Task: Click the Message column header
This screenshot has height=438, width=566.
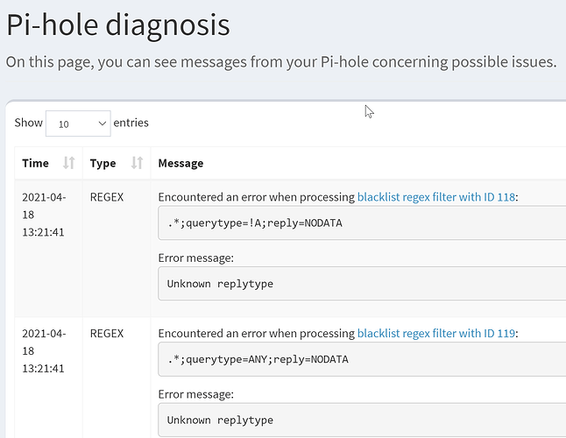Action: coord(180,163)
